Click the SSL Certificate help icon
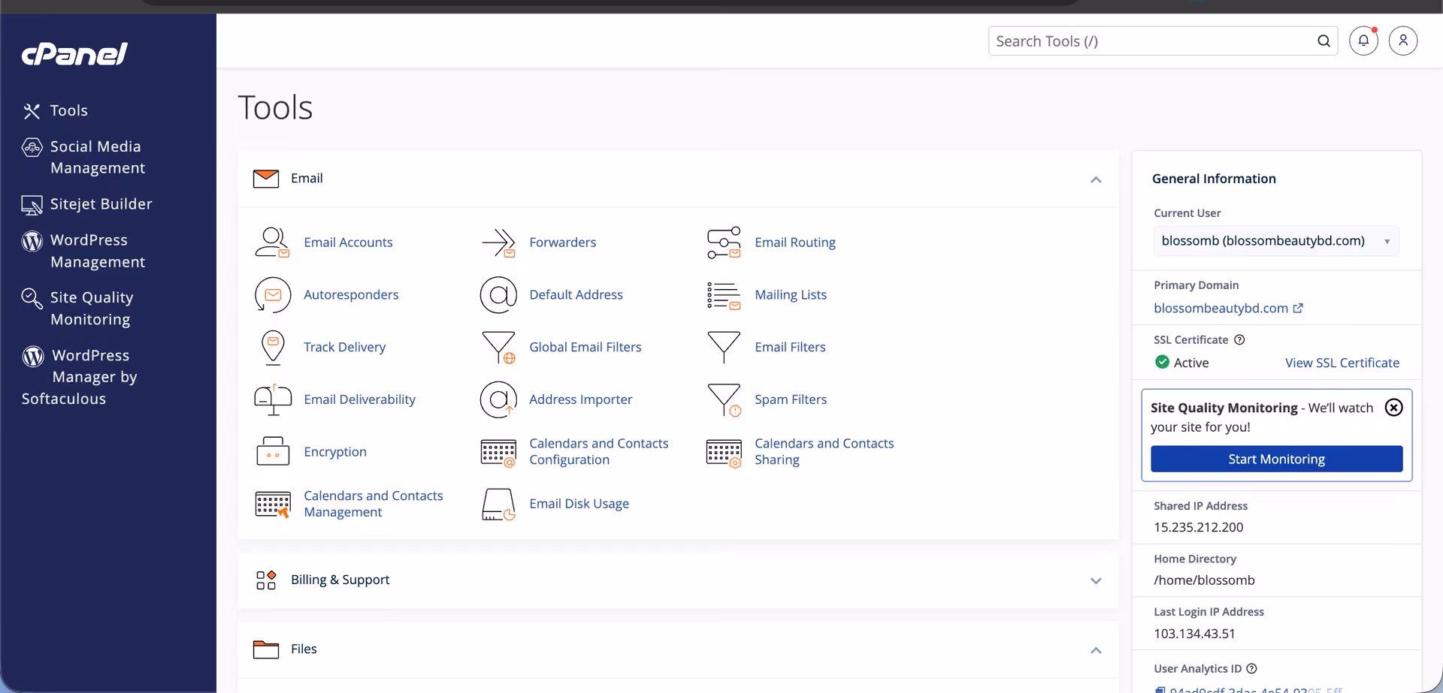The image size is (1443, 693). [x=1240, y=340]
